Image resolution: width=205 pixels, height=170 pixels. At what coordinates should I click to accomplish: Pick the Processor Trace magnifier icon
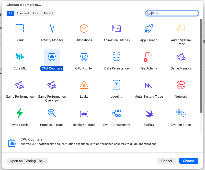point(52,113)
